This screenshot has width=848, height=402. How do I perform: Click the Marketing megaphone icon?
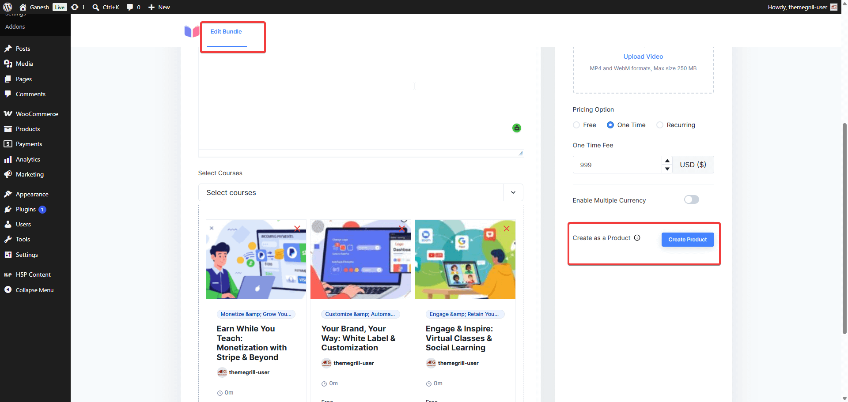(8, 174)
